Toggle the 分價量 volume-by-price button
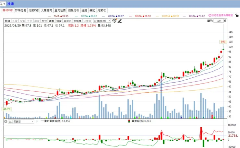The height and width of the screenshot is (148, 240). click(x=87, y=21)
